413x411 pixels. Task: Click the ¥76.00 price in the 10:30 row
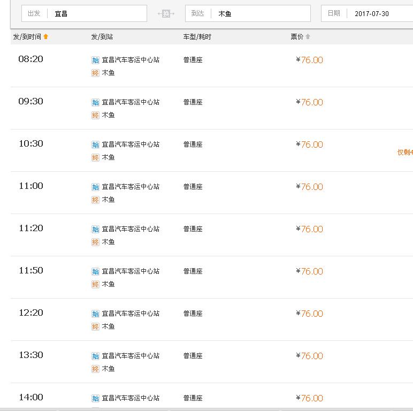pyautogui.click(x=310, y=144)
